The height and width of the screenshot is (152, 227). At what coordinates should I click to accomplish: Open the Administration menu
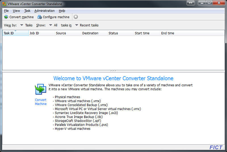(45, 11)
